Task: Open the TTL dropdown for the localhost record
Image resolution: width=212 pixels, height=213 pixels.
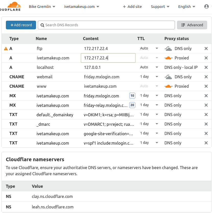Action: [x=149, y=67]
